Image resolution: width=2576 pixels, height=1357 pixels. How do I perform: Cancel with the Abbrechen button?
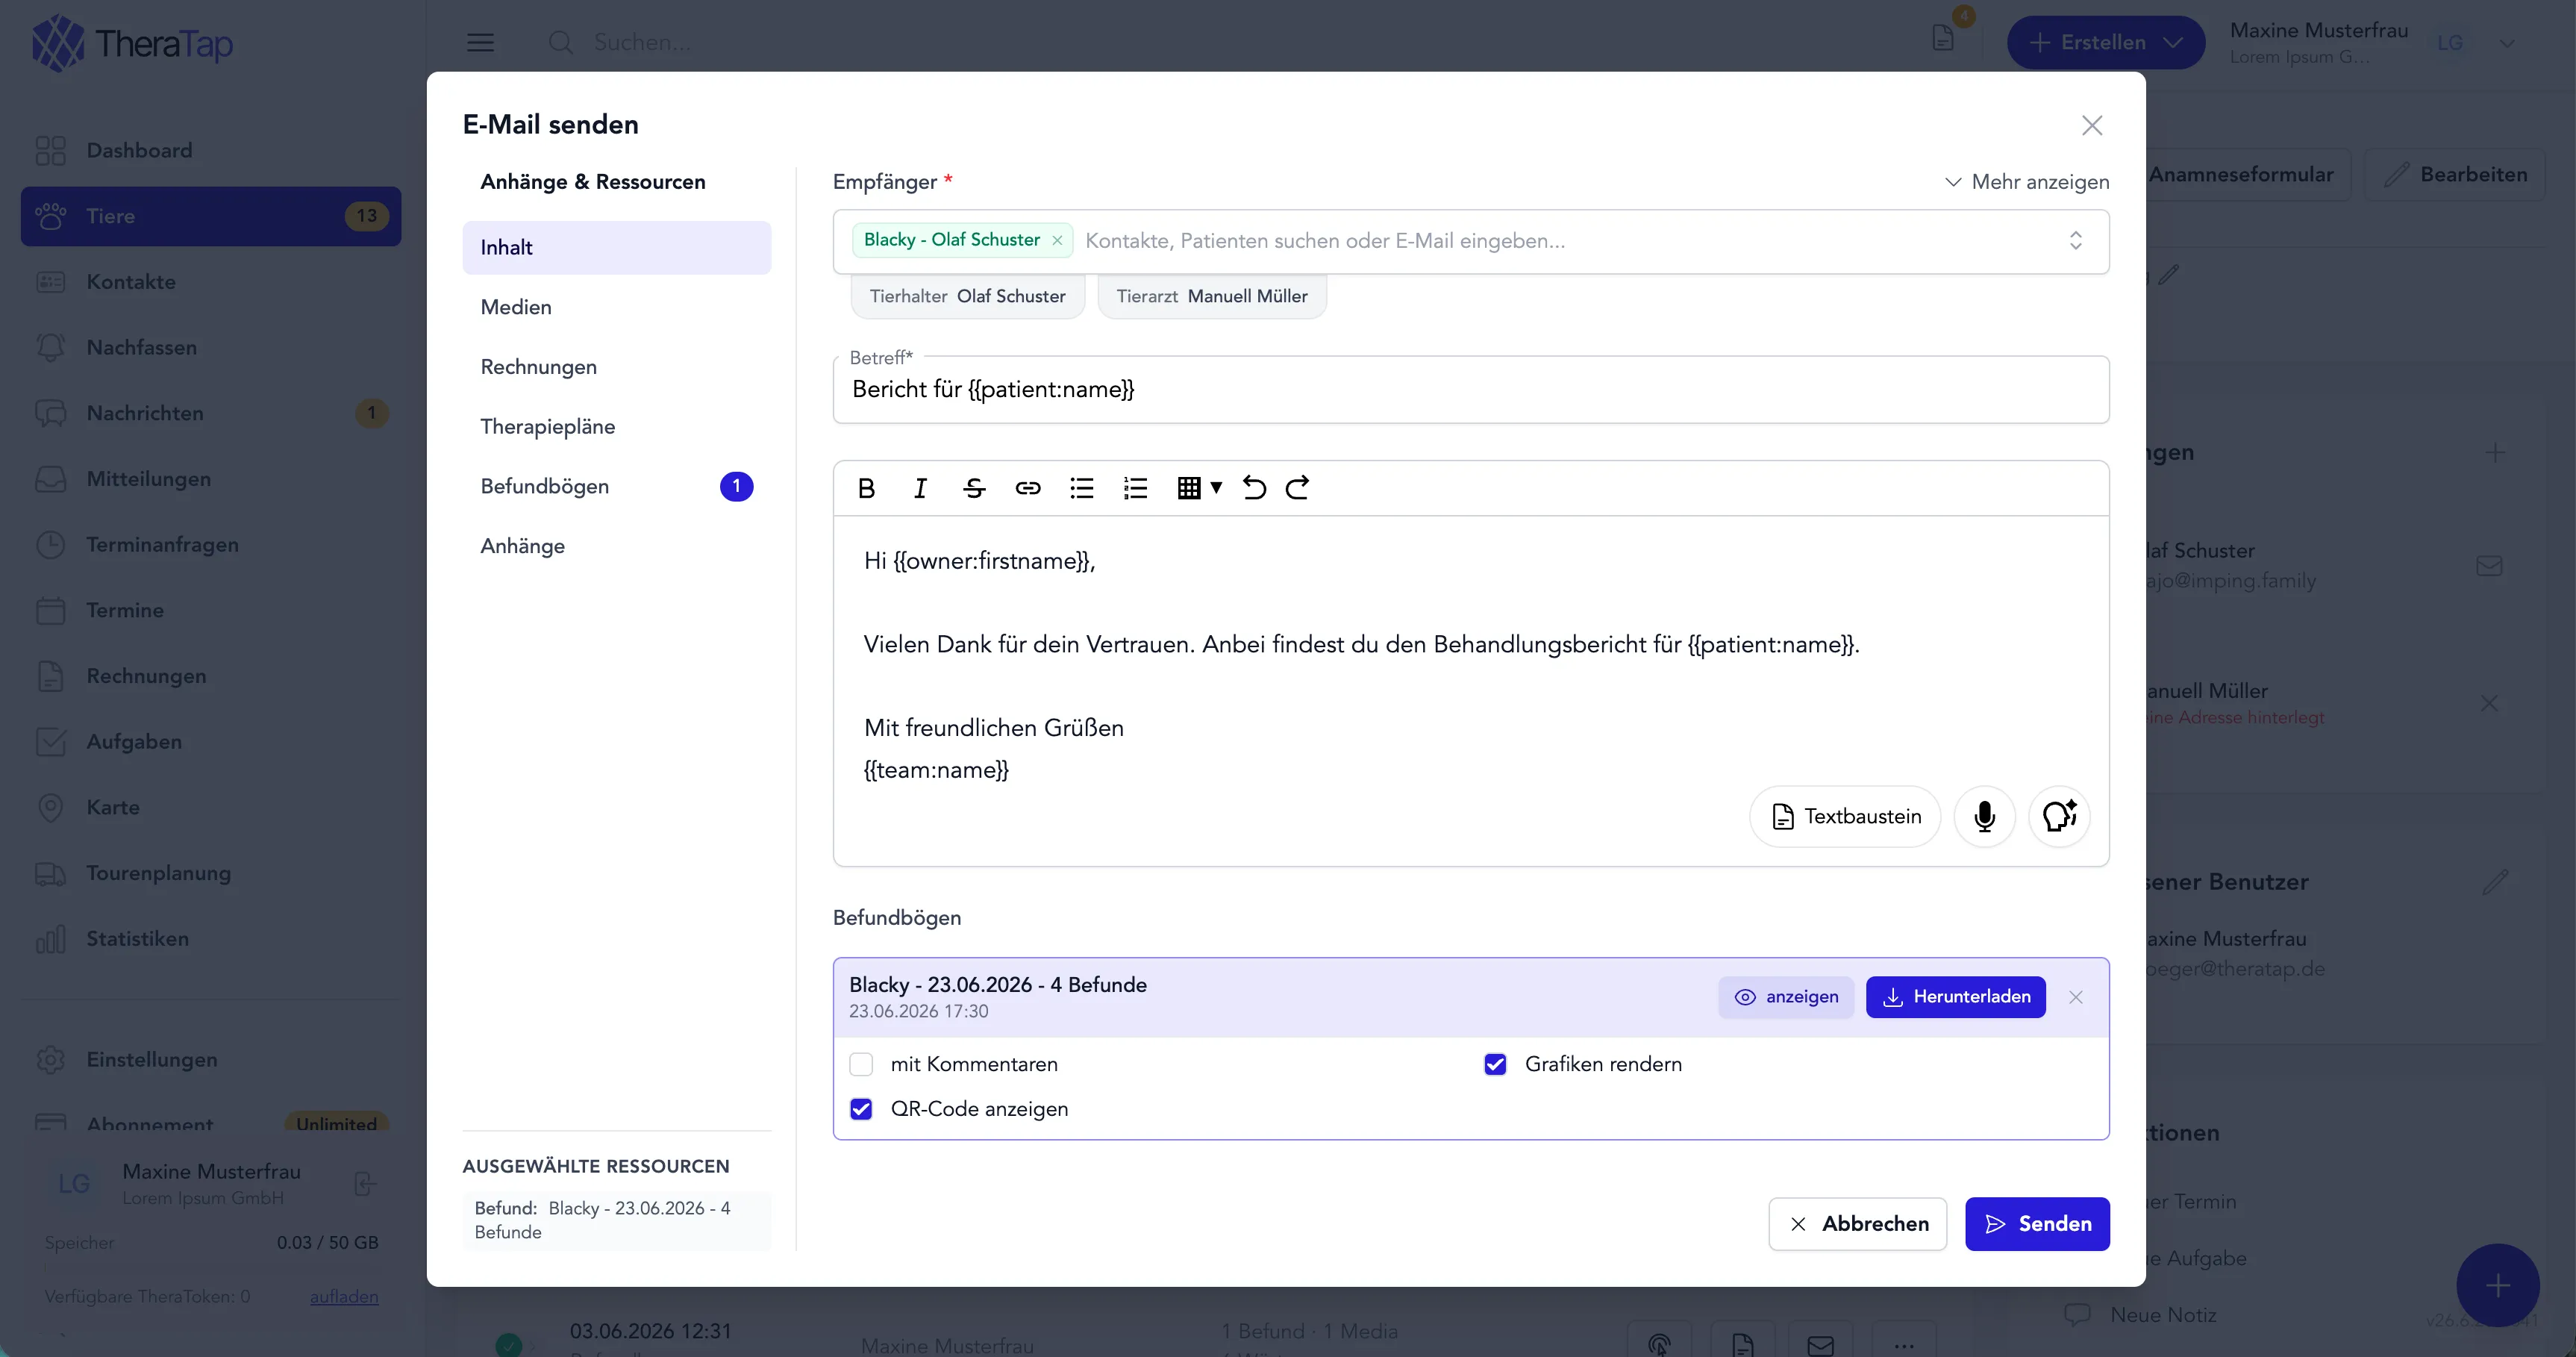click(1858, 1224)
